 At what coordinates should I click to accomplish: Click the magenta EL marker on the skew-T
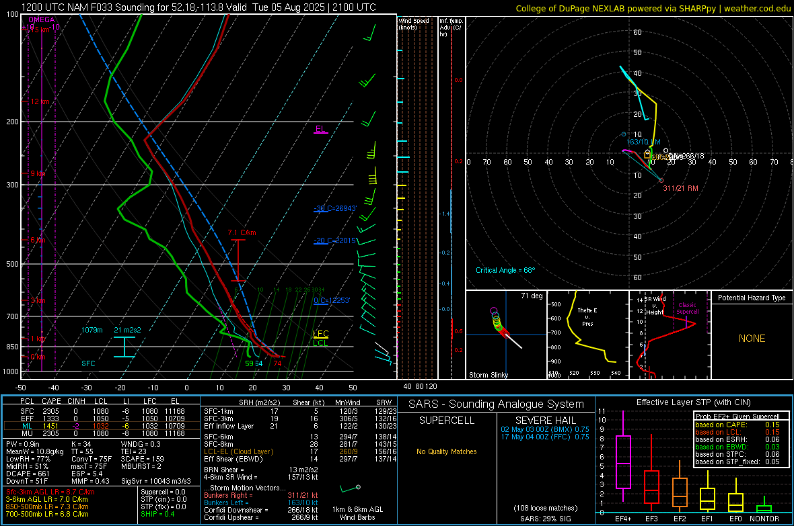pyautogui.click(x=320, y=129)
